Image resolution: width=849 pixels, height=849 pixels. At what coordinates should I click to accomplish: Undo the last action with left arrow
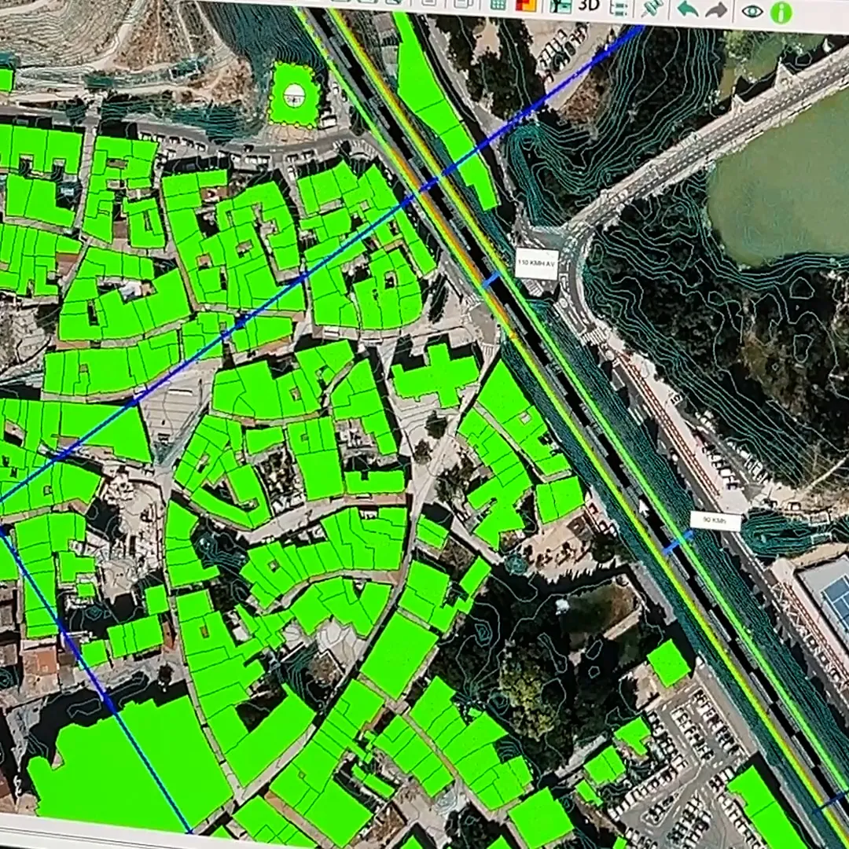click(x=687, y=9)
